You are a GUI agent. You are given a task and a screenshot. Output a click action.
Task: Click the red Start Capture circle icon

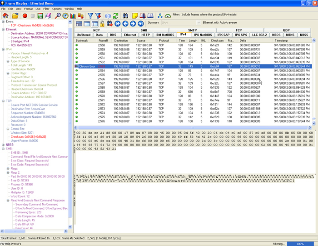(25, 15)
